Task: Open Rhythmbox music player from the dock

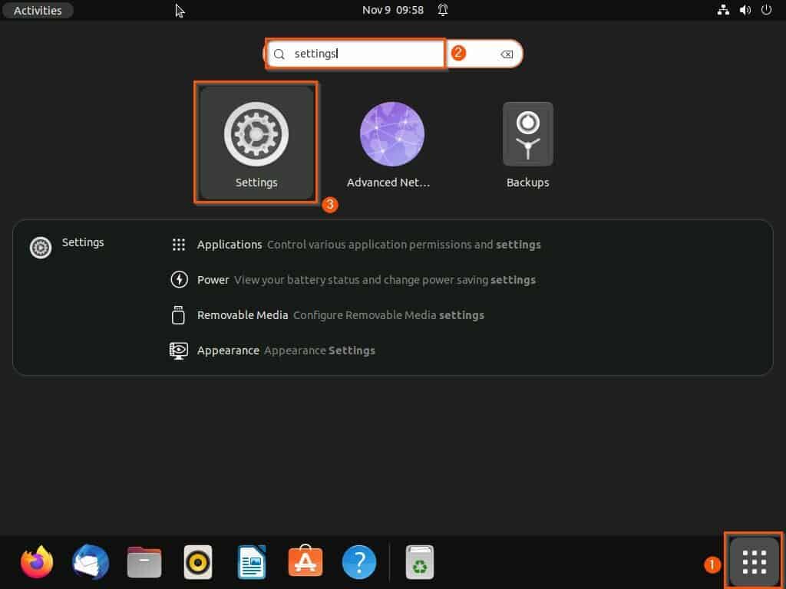Action: tap(197, 561)
